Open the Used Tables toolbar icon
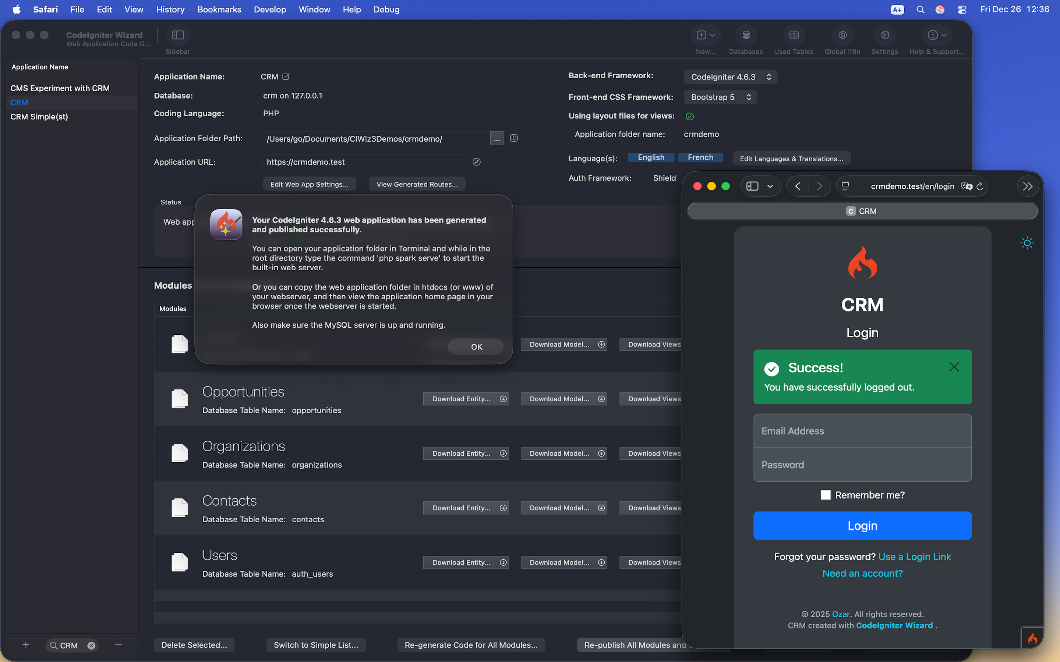The image size is (1060, 662). 793,35
